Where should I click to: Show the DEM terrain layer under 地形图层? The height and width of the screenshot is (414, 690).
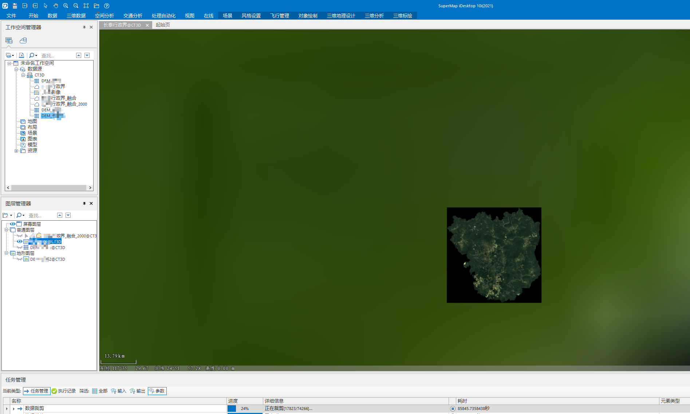pyautogui.click(x=20, y=259)
